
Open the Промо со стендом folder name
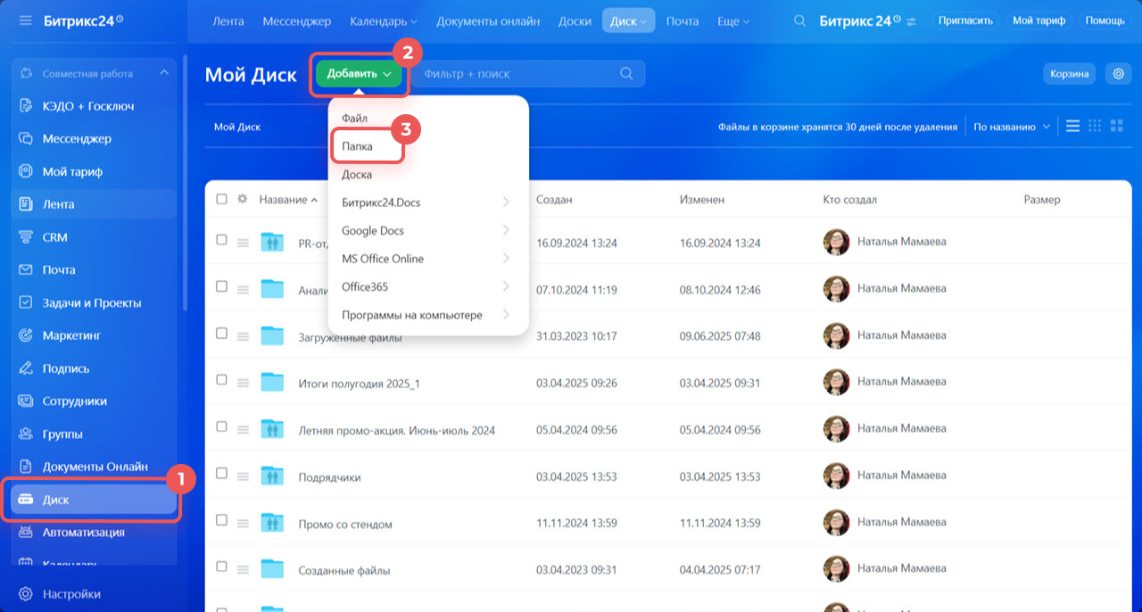click(345, 524)
